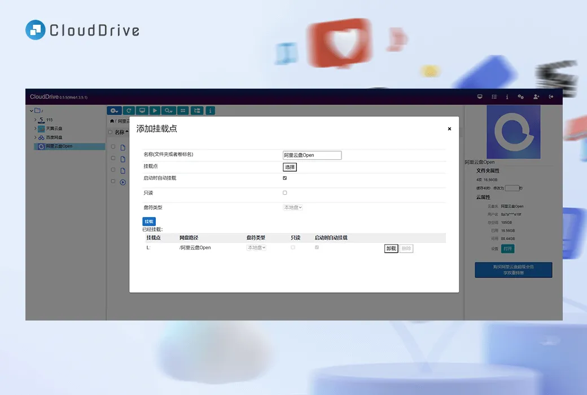Click the logout icon at top right
The image size is (587, 395).
click(551, 96)
